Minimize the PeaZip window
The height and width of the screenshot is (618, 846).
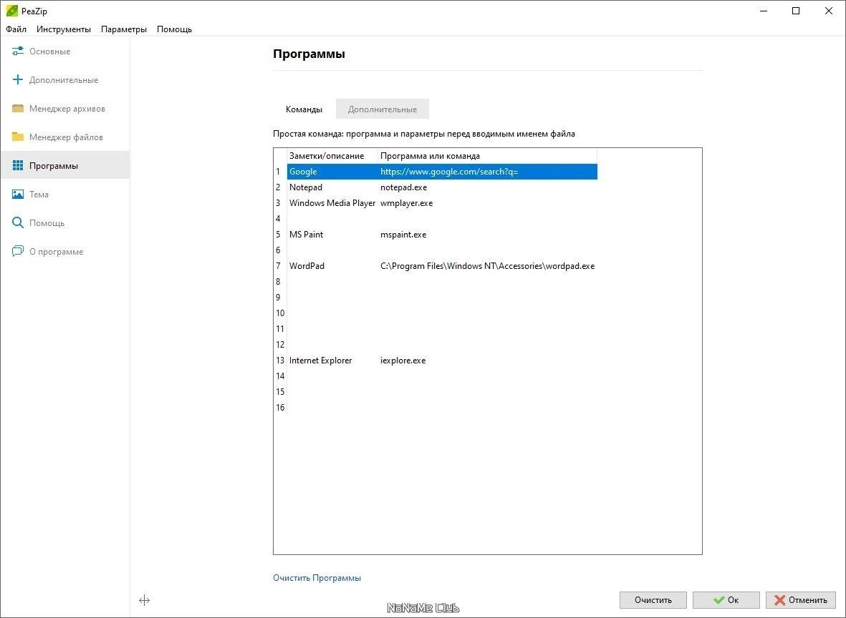pyautogui.click(x=764, y=11)
